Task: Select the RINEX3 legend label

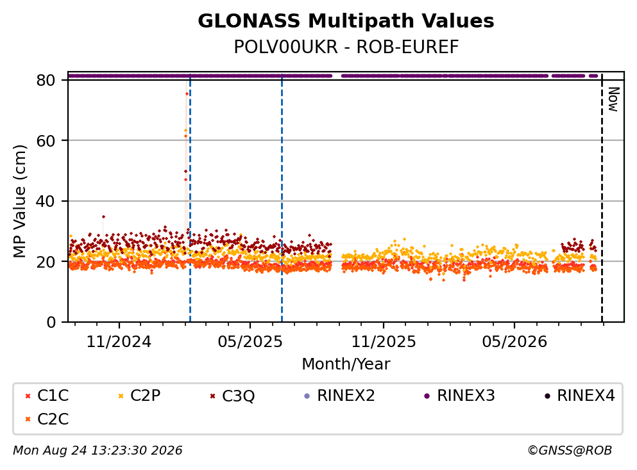Action: click(x=466, y=395)
